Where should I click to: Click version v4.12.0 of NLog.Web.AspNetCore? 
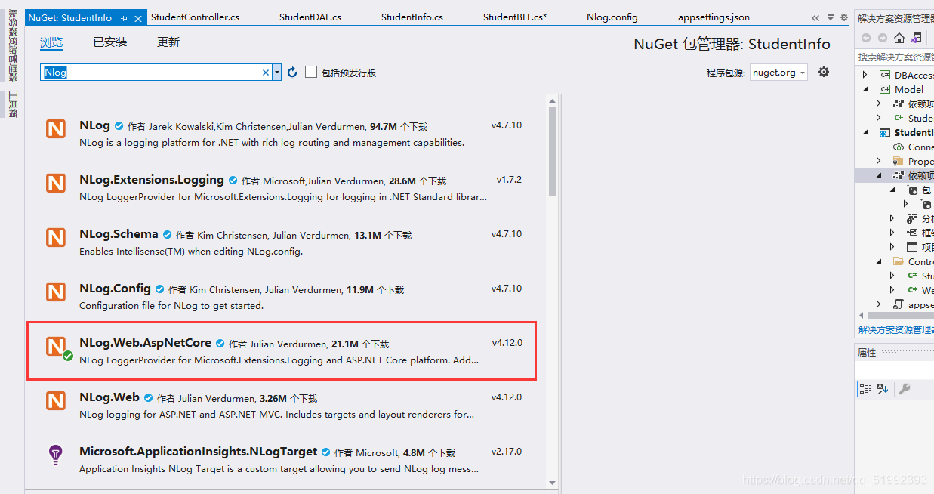click(507, 343)
